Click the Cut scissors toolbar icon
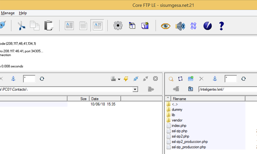Image resolution: width=257 pixels, height=154 pixels. (x=21, y=26)
